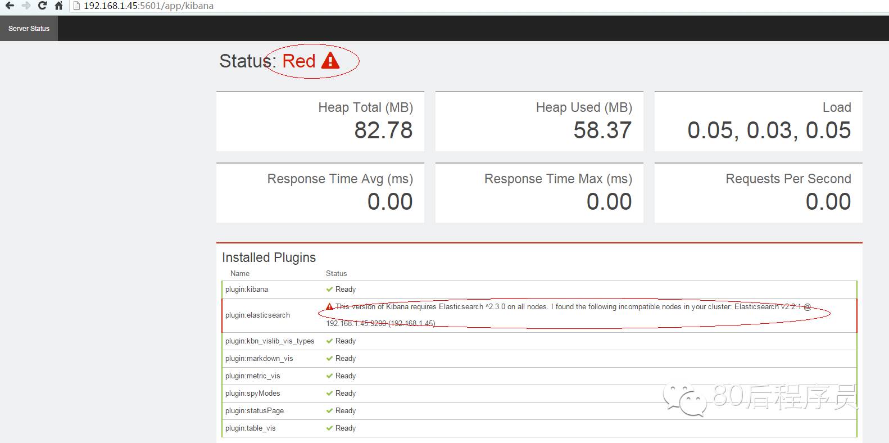This screenshot has height=443, width=889.
Task: Click the Elasticsearch incompatible nodes error message
Action: click(569, 315)
